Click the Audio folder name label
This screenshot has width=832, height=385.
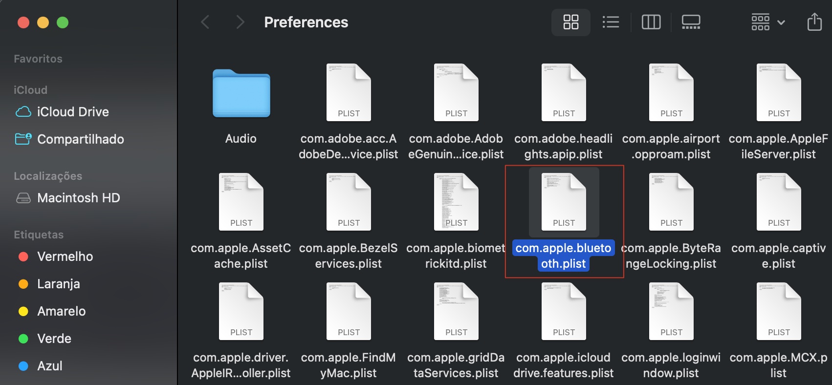[x=241, y=139]
